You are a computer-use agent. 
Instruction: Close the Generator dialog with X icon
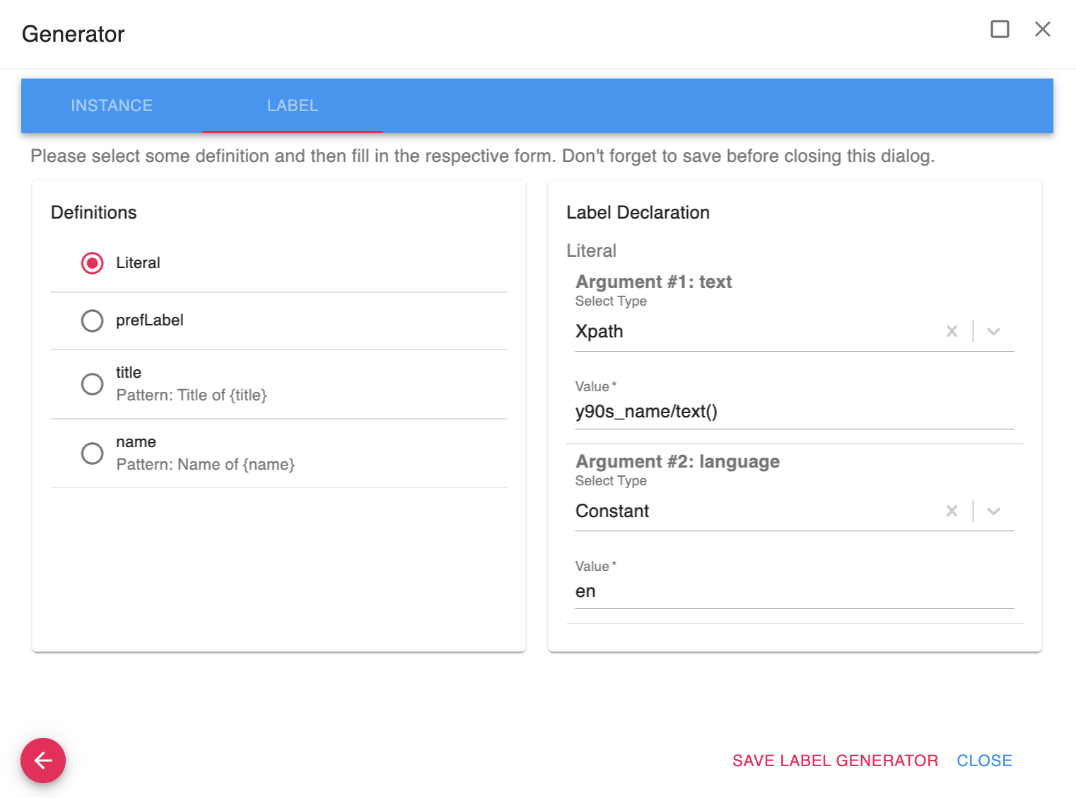[x=1042, y=29]
